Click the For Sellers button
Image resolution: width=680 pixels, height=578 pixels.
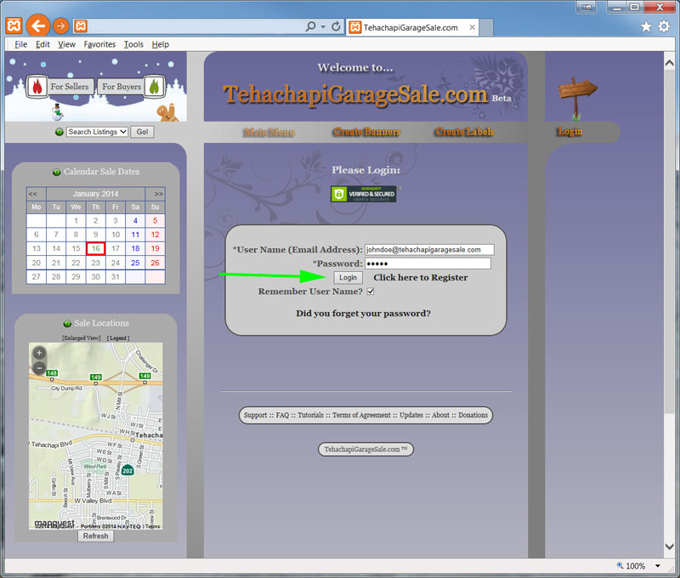coord(70,87)
